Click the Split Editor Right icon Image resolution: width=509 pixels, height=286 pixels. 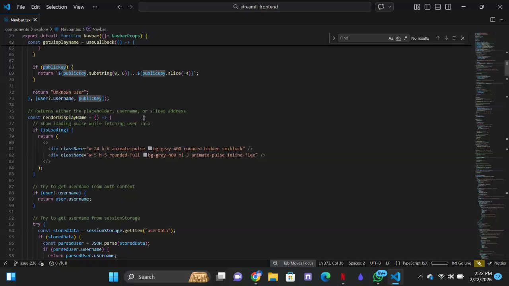[493, 20]
